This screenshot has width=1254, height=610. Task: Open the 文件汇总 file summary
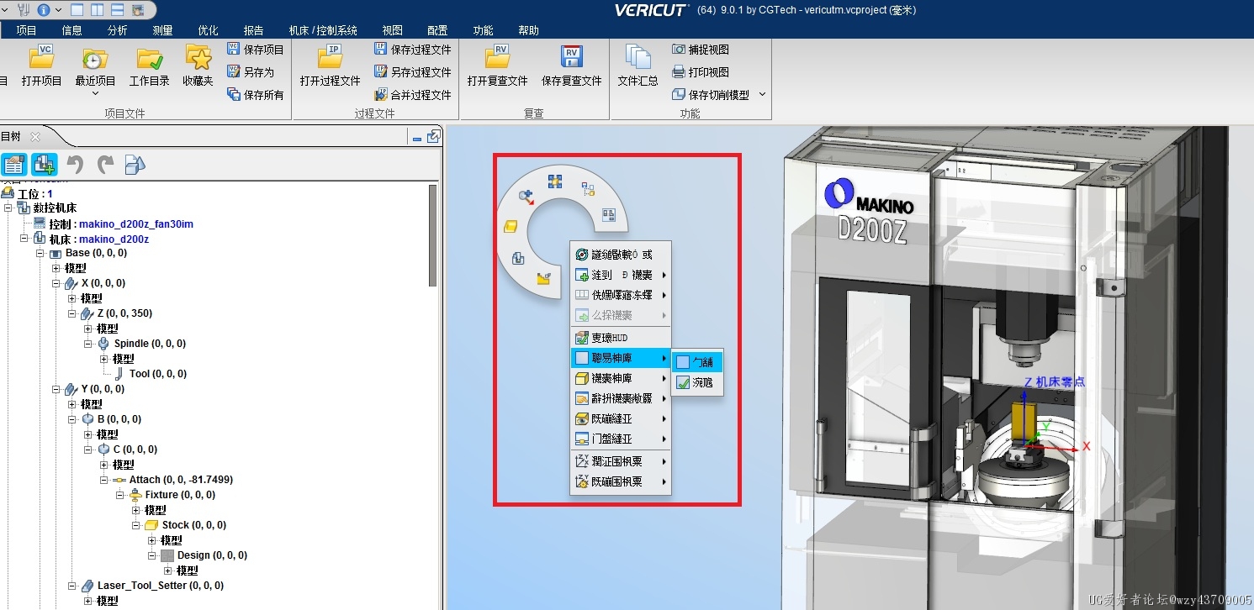(638, 66)
